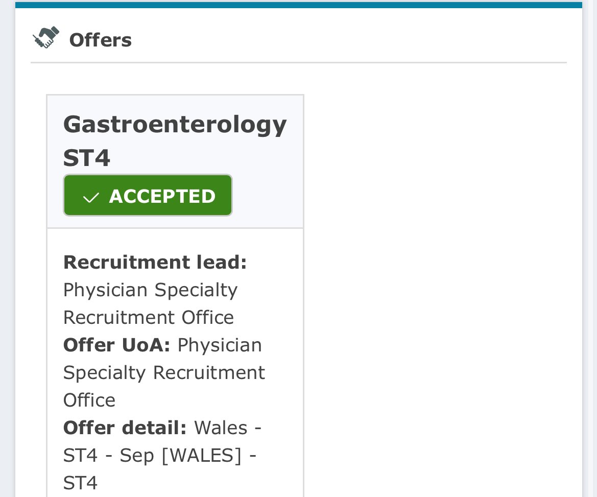Screen dimensions: 597x497
Task: Click the divider line under Offers heading
Action: [x=298, y=62]
